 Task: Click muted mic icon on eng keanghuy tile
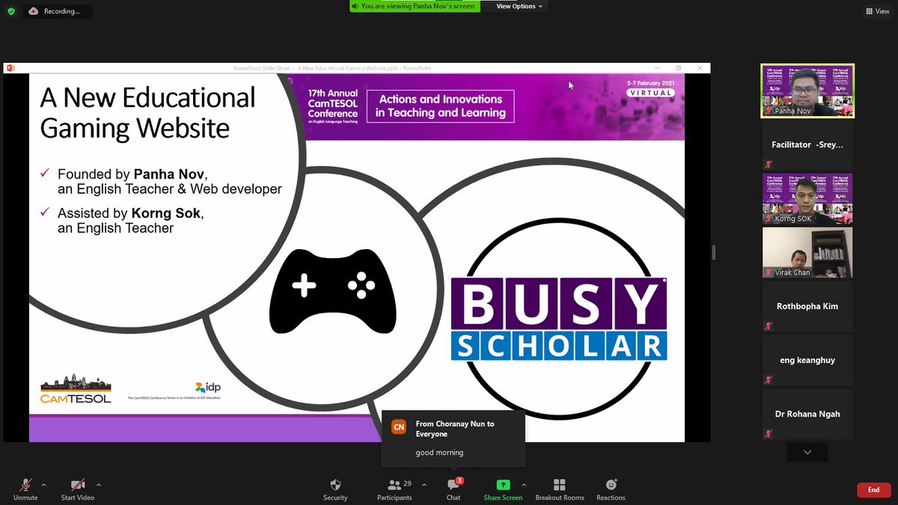(768, 380)
